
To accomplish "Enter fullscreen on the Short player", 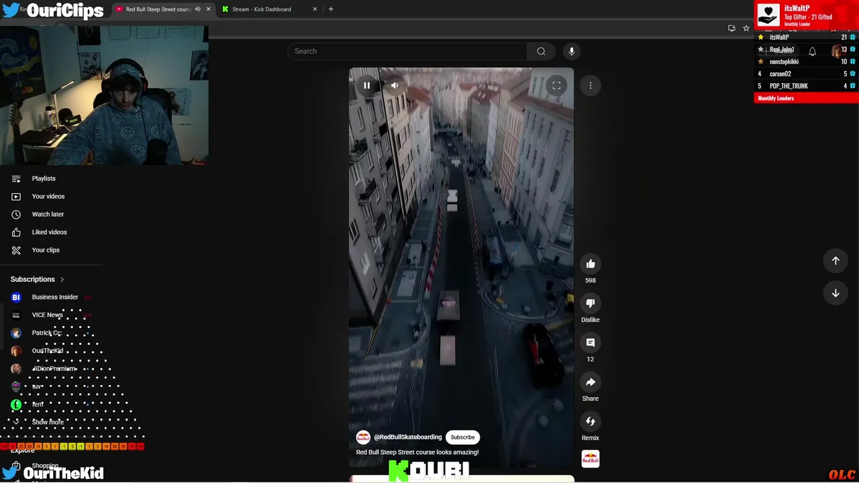I will point(556,85).
